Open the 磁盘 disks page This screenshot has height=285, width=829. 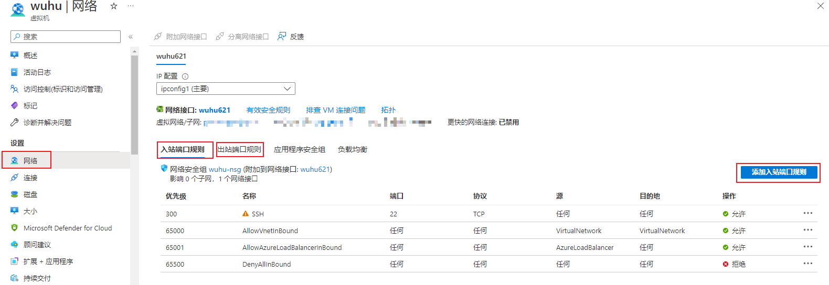[x=30, y=194]
